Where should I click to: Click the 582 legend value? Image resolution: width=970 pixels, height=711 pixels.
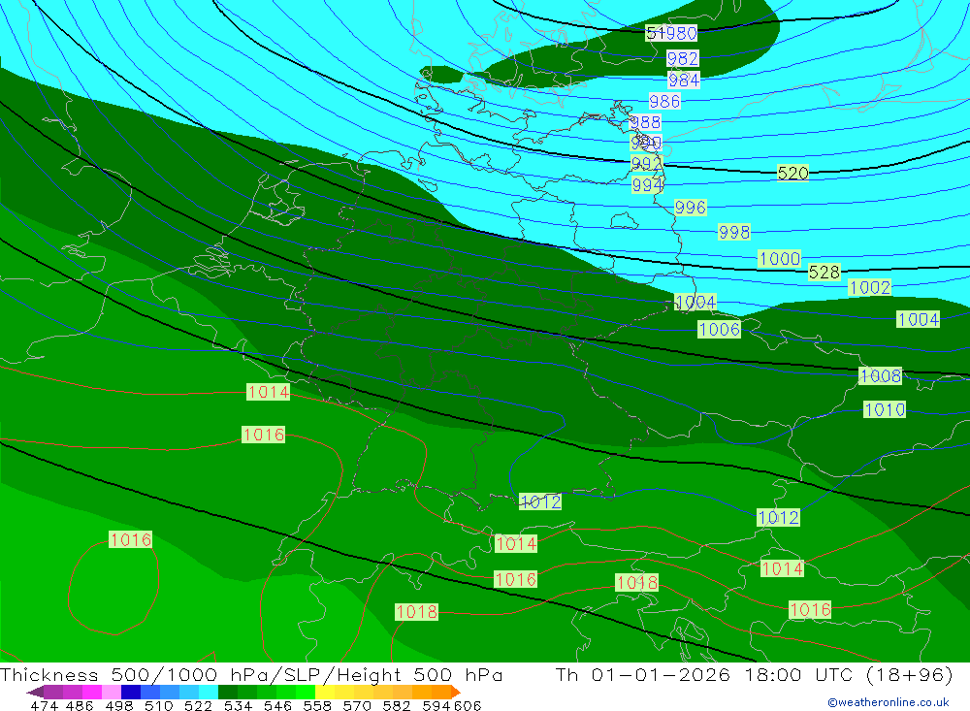[397, 705]
